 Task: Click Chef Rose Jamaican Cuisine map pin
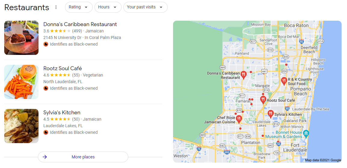point(239,119)
